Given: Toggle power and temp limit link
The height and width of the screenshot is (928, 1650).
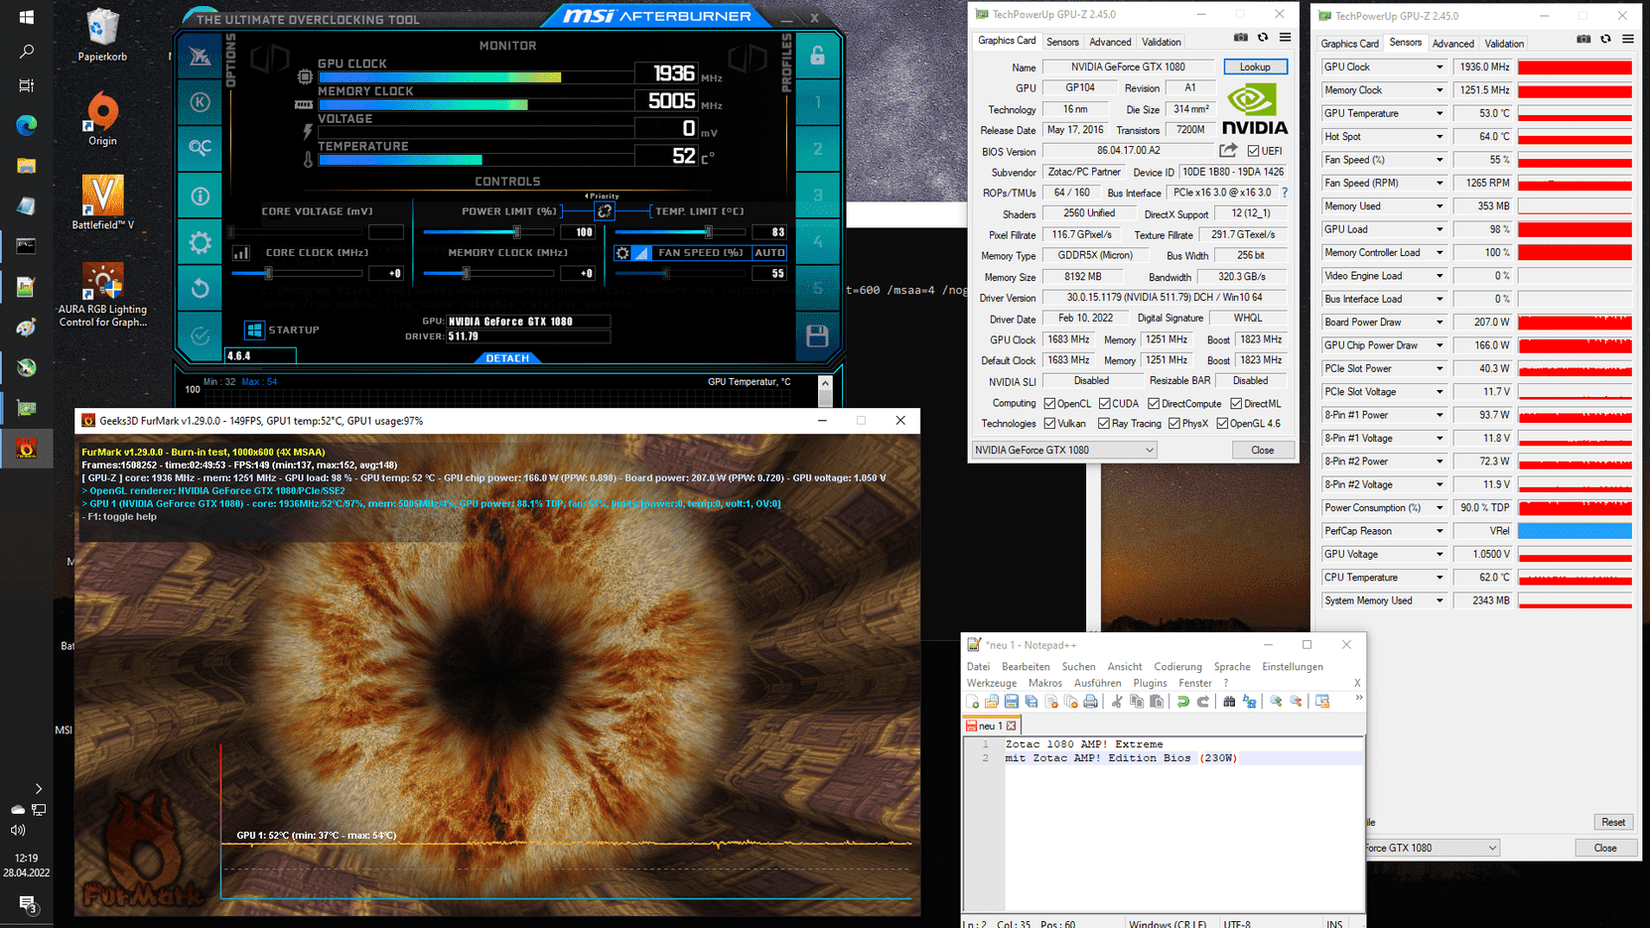Looking at the screenshot, I should click(x=604, y=211).
